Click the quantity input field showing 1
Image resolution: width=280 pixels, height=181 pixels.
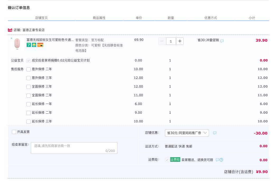(x=171, y=41)
